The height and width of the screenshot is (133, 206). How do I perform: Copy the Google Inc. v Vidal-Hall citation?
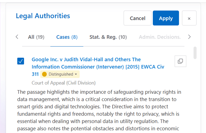point(180,61)
